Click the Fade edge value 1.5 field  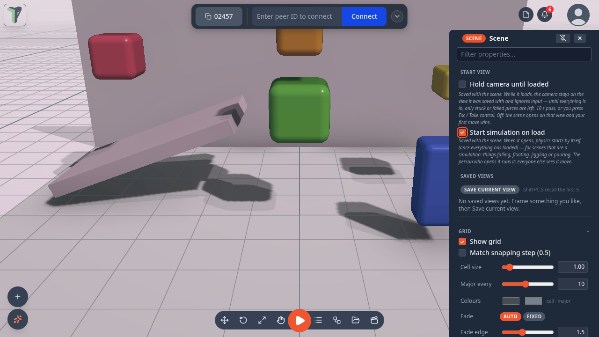[573, 332]
